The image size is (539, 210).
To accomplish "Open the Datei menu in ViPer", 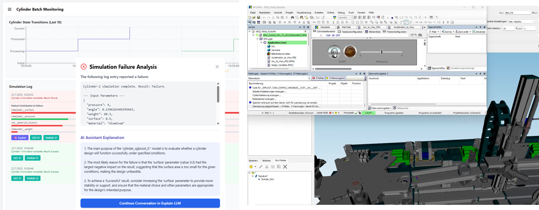I will [253, 13].
